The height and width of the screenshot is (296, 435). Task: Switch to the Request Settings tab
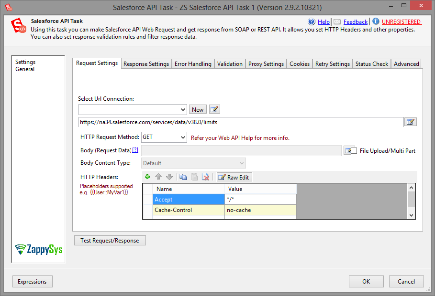97,63
